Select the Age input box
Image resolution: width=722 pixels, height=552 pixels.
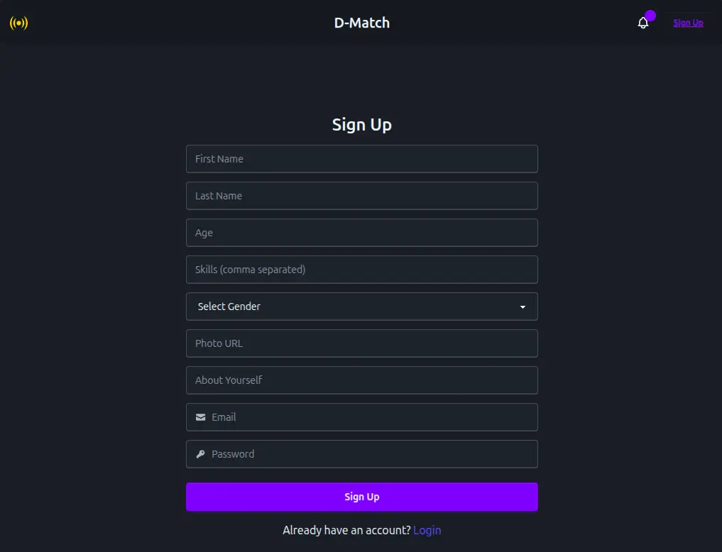pyautogui.click(x=362, y=233)
